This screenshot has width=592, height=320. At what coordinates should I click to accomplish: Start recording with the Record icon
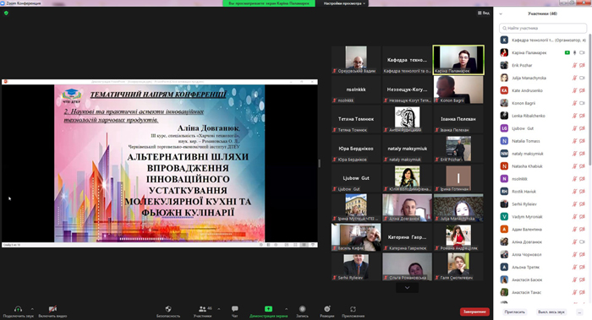(302, 309)
